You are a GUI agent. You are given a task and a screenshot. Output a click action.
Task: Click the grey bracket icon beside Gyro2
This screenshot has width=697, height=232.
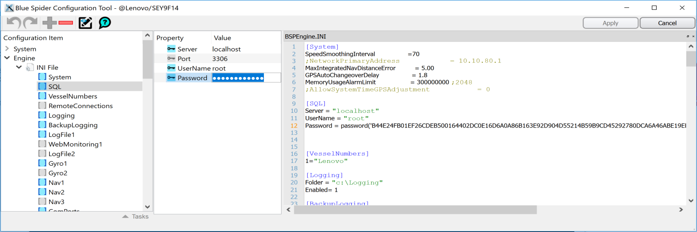(42, 173)
